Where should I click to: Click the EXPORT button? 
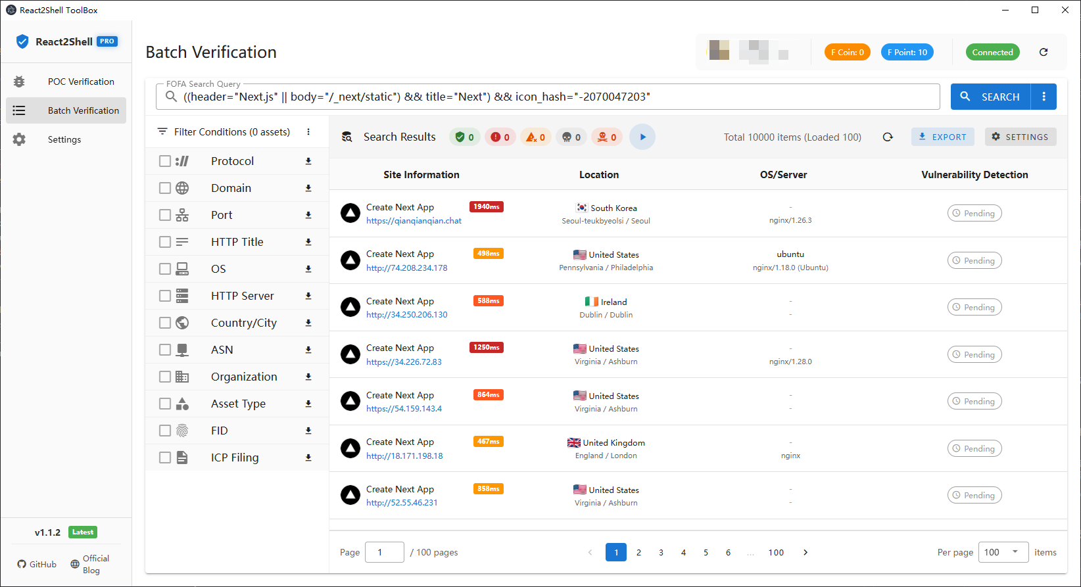943,137
